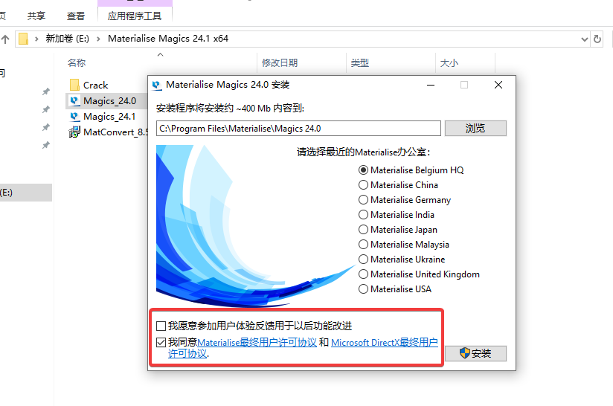Select the MatConvert installer icon

[x=74, y=132]
